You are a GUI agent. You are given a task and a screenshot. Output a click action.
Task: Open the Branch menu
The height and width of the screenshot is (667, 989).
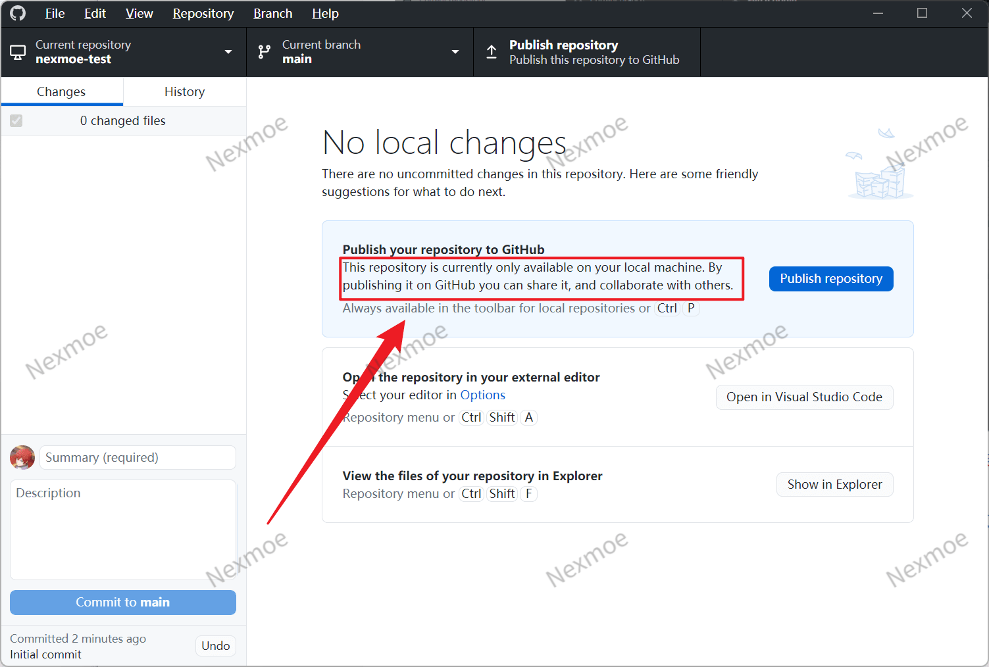[x=272, y=13]
